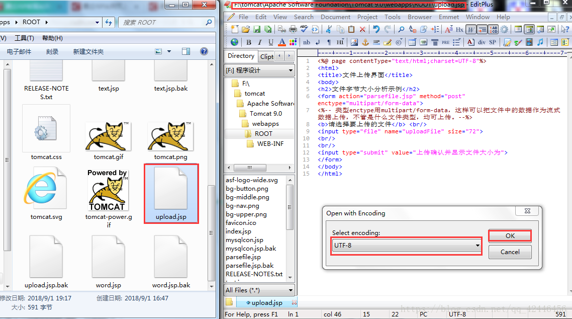Pick font color with the A icon
The image size is (572, 319).
pos(281,42)
